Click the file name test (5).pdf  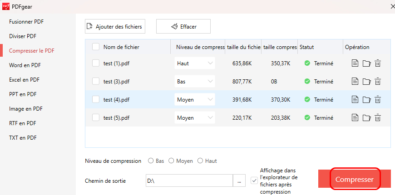pyautogui.click(x=116, y=117)
